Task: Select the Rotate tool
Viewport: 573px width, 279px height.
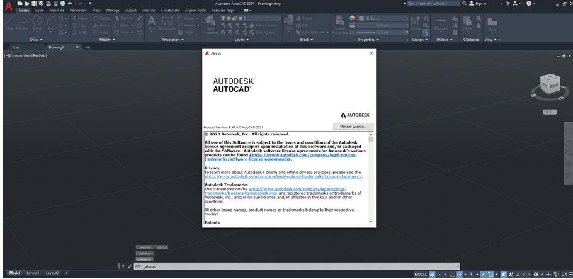Action: tap(101, 18)
